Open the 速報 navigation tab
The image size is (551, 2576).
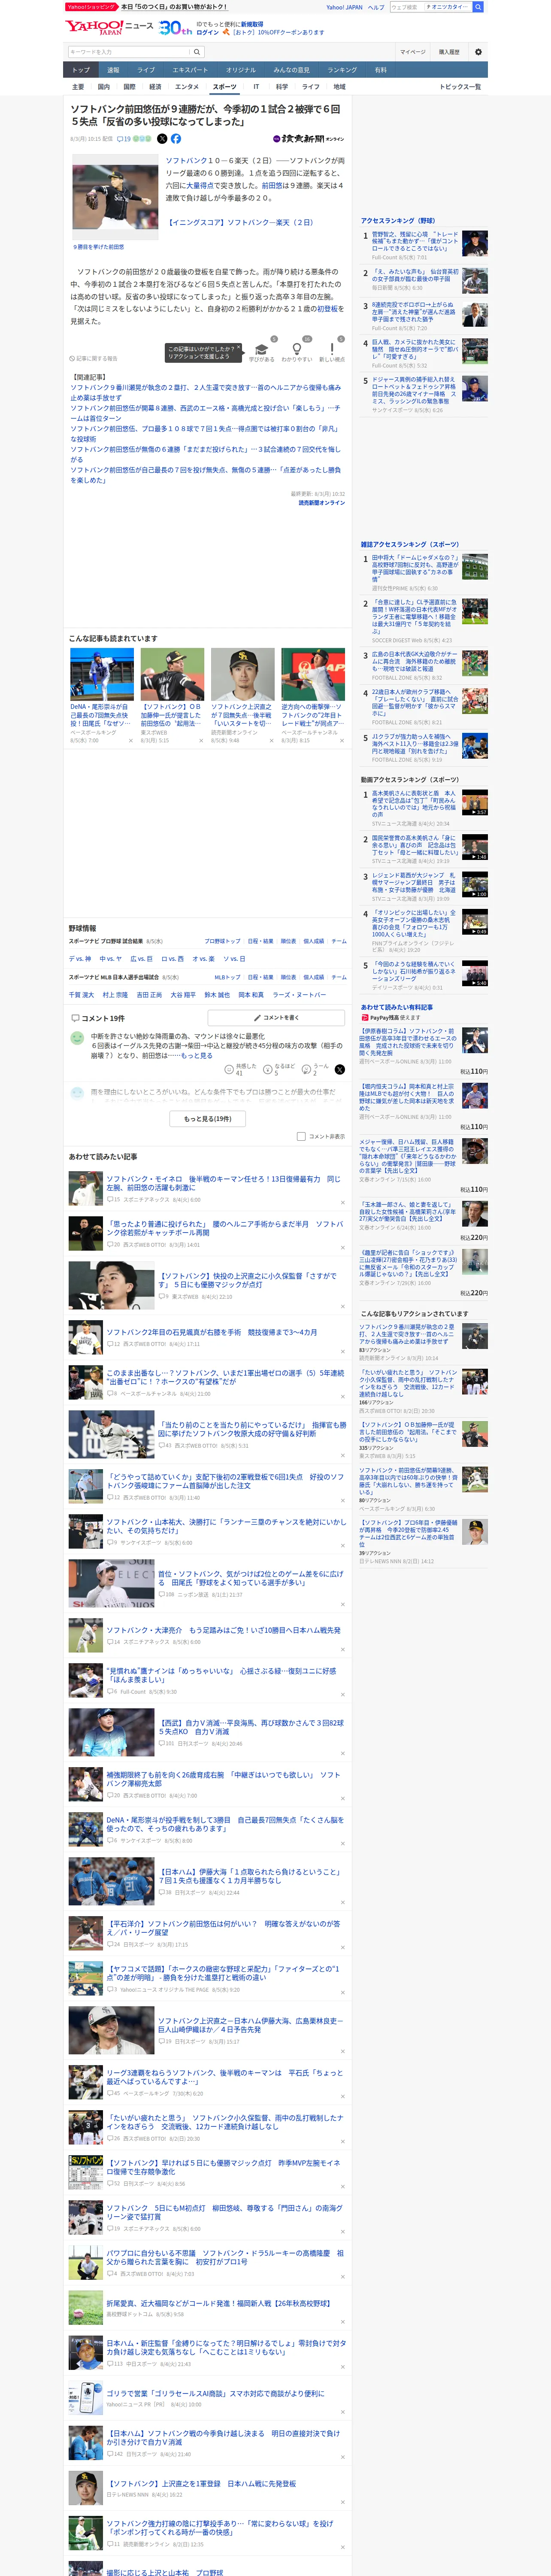point(113,70)
